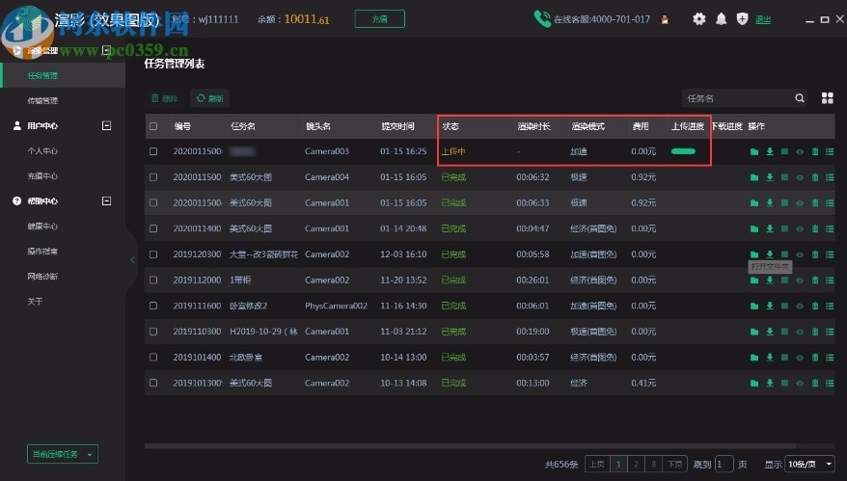
Task: Download the H2019-10-29 task results
Action: point(769,332)
